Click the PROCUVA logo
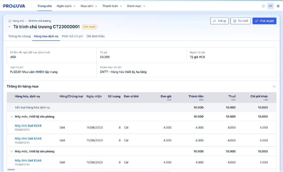Image resolution: width=283 pixels, height=172 pixels. click(14, 6)
